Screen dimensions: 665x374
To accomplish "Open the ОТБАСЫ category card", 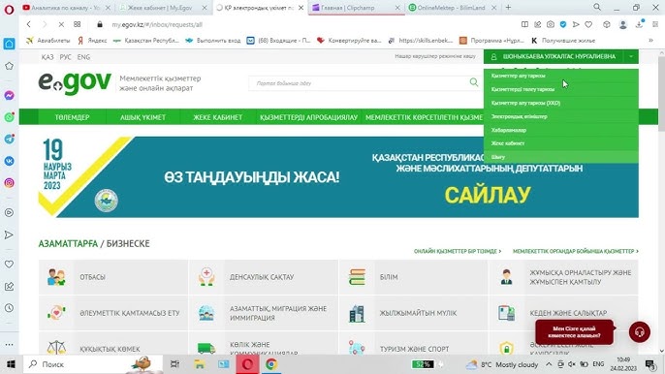I will (x=113, y=277).
